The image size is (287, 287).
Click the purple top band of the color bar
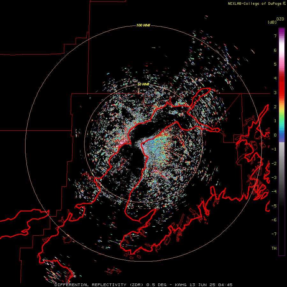pyautogui.click(x=282, y=31)
